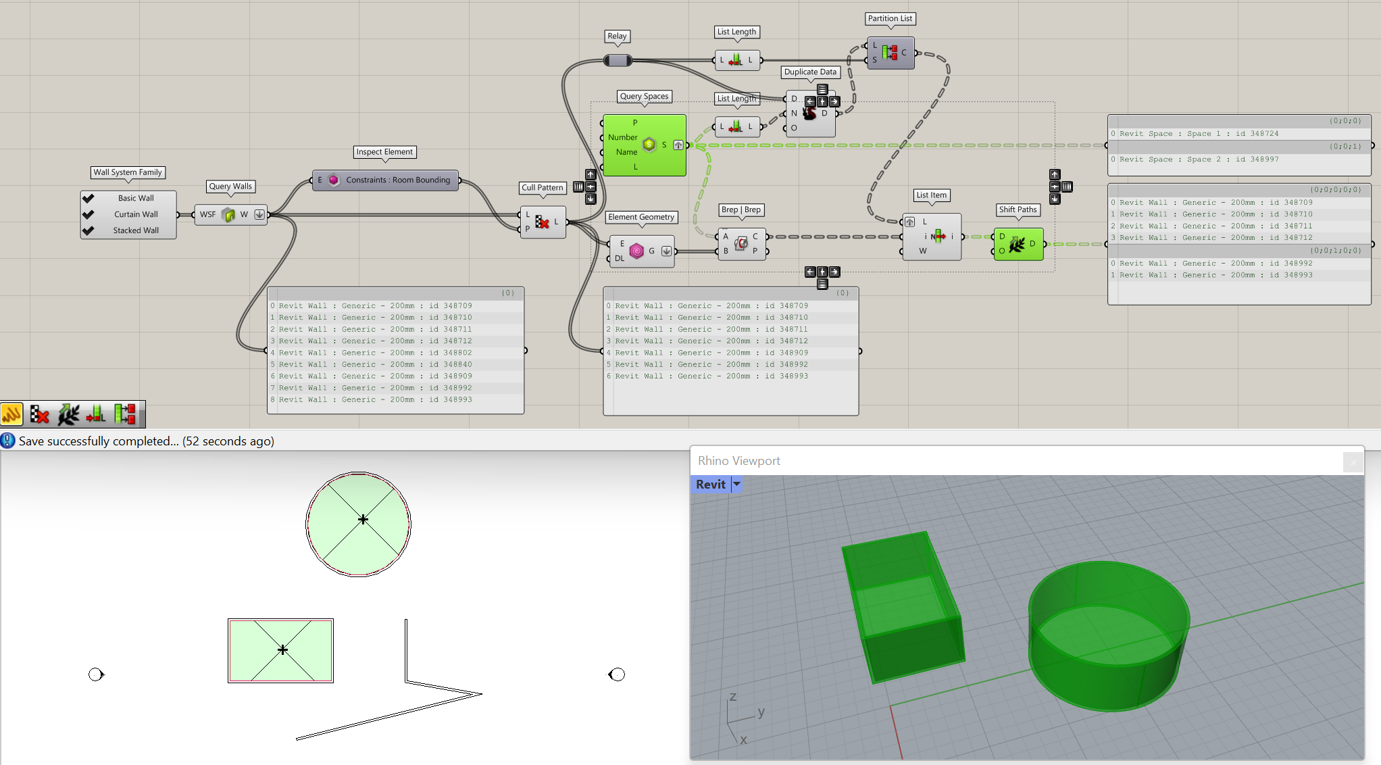
Task: Select the Query Spaces component icon
Action: [649, 145]
